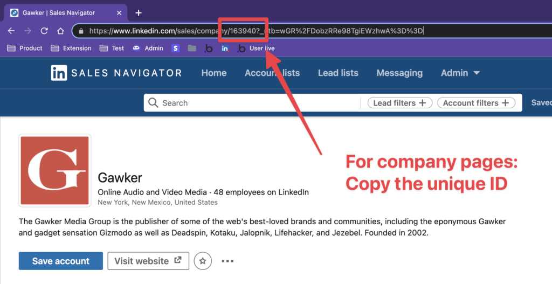Screen dimensions: 552x284
Task: Click the star favorite icon
Action: 203,261
